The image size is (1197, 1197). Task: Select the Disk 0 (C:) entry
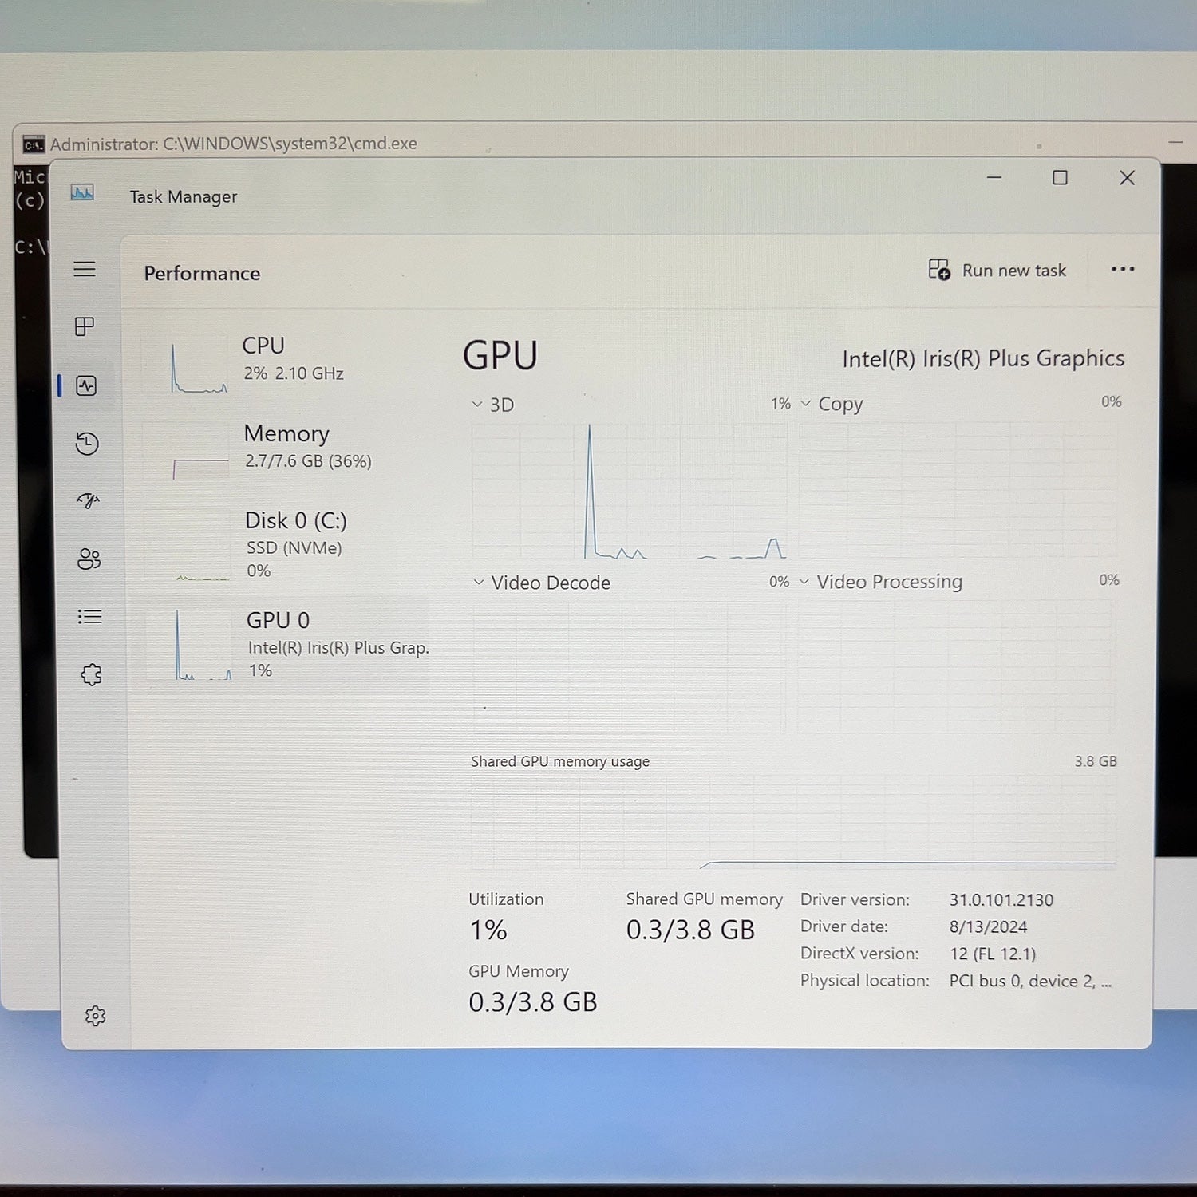[x=285, y=546]
